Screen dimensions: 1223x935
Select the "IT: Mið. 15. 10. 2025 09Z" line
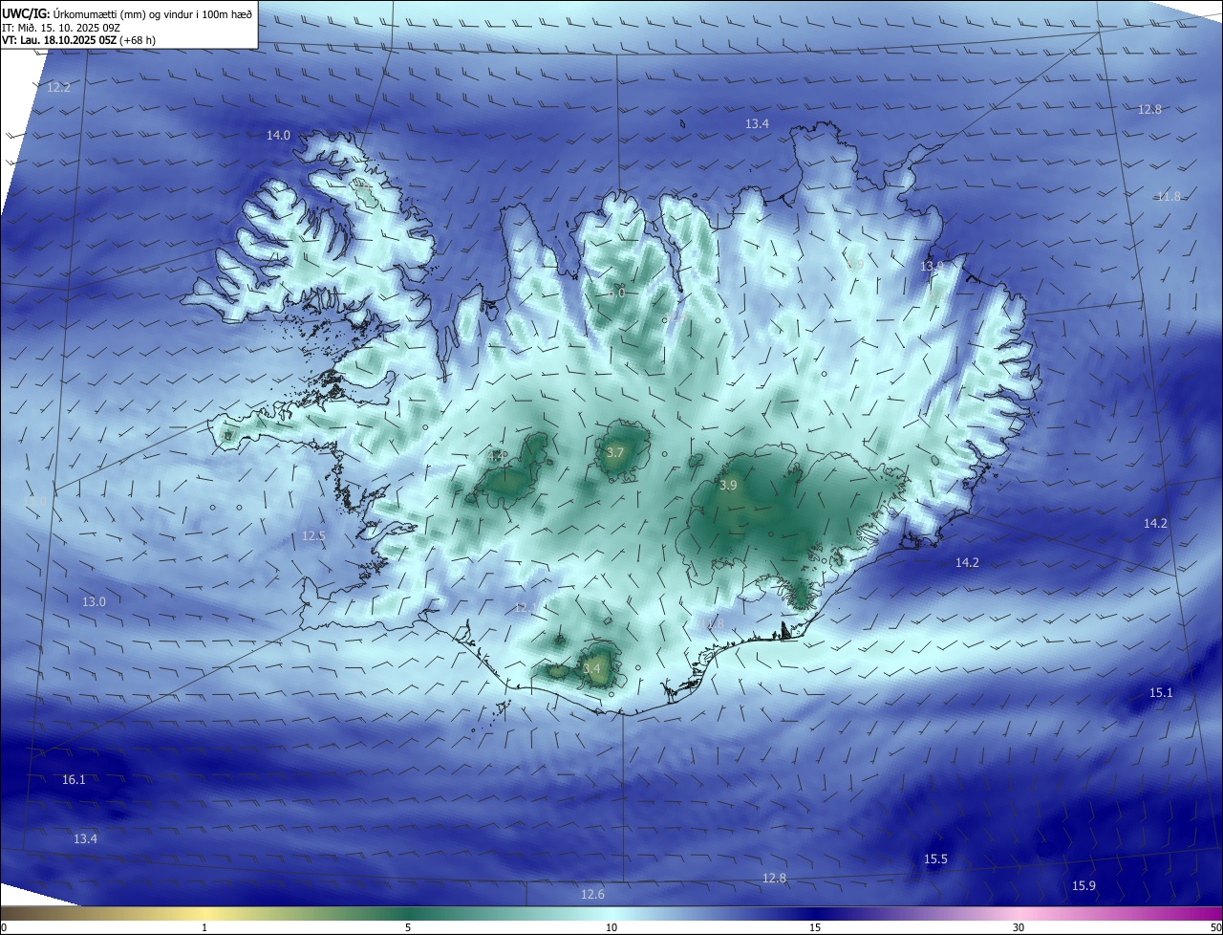point(59,27)
